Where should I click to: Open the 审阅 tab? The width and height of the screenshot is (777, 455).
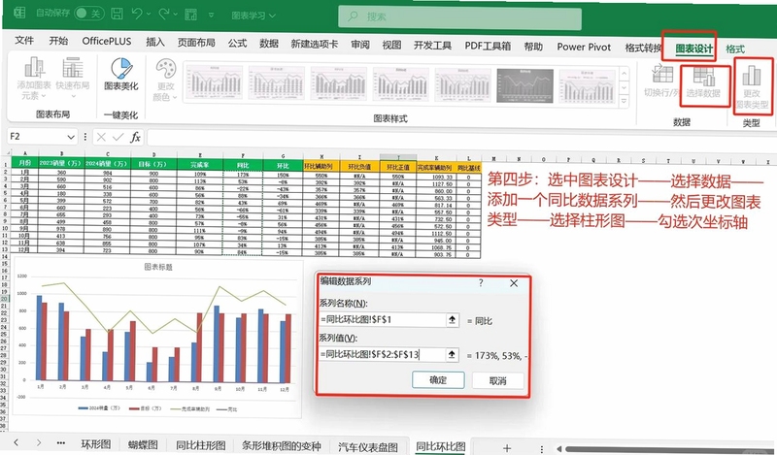coord(360,45)
